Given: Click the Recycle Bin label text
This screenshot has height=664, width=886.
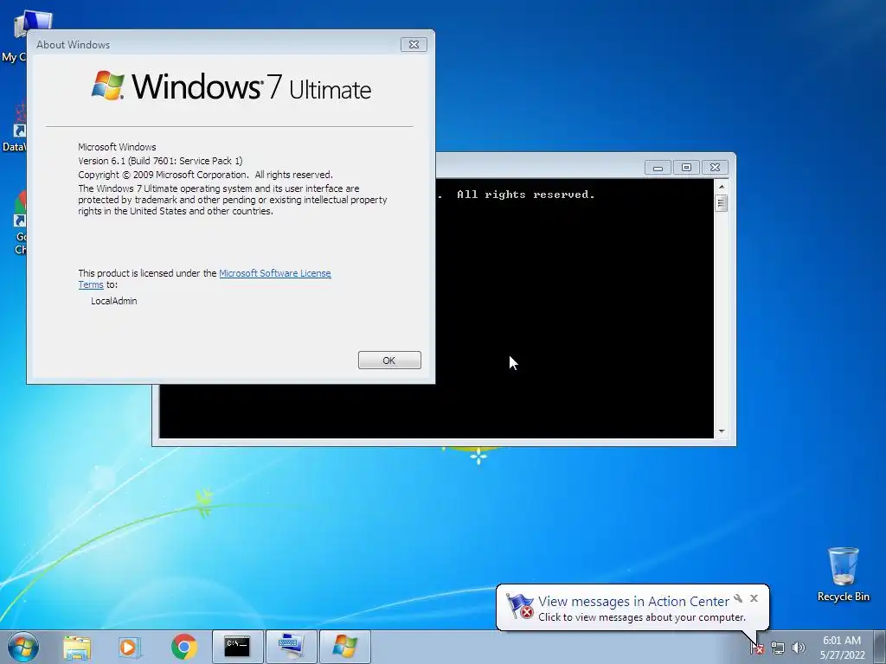Looking at the screenshot, I should 843,597.
